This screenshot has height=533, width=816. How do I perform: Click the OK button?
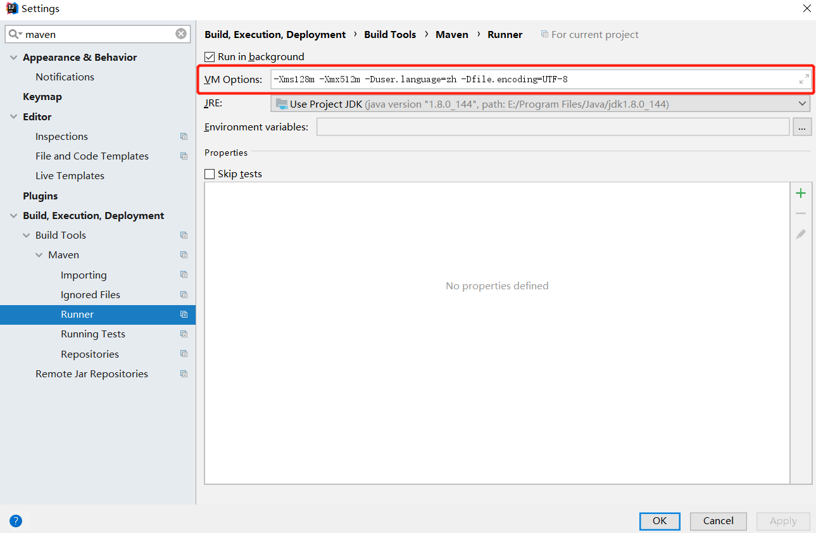[660, 521]
